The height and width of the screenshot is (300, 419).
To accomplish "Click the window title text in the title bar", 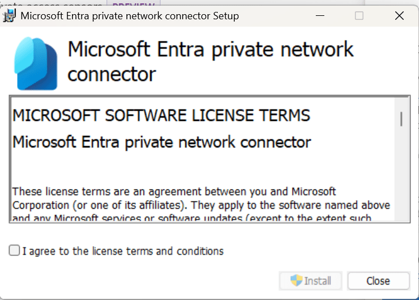I will coord(129,16).
